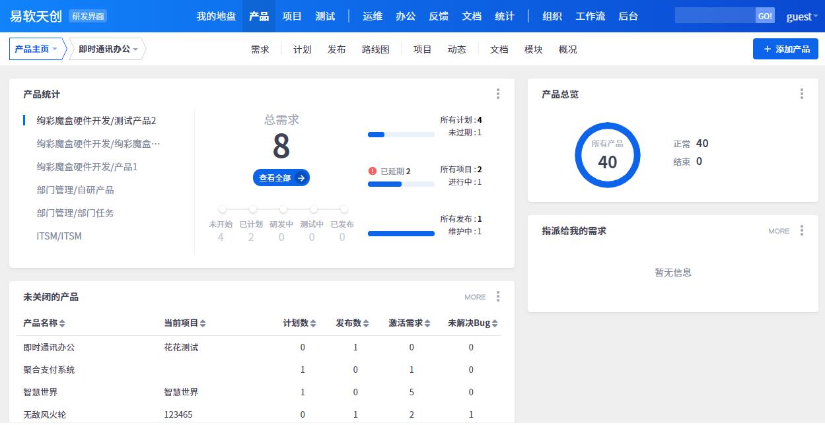
Task: Sort by 计划数 column sort icon
Action: [313, 323]
